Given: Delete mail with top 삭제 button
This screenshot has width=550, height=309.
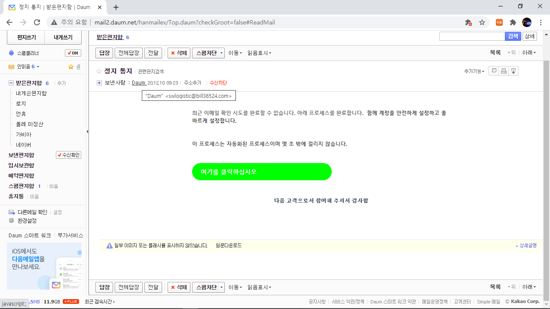Looking at the screenshot, I should point(179,53).
